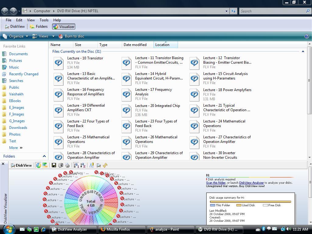Expand the Folders pane chevron
The image size is (312, 234).
point(44,156)
